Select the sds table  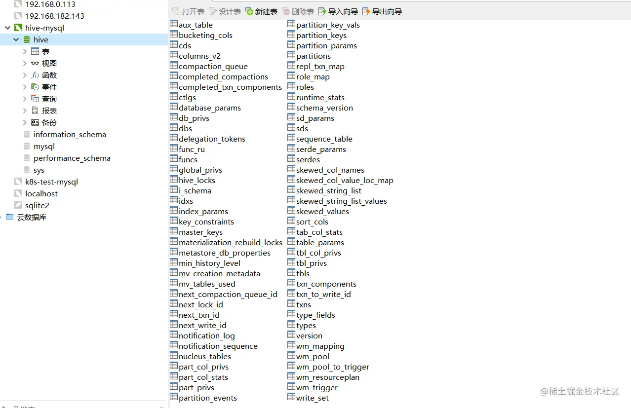coord(302,128)
